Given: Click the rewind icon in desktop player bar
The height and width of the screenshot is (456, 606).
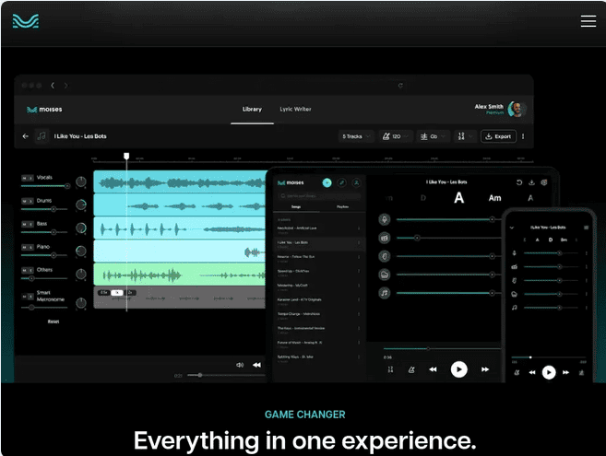Looking at the screenshot, I should pyautogui.click(x=256, y=365).
